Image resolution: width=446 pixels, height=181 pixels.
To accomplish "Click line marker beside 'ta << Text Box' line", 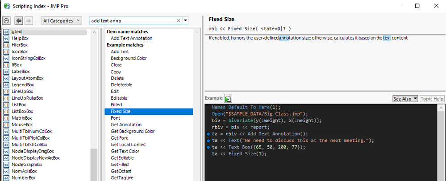I will tap(209, 147).
